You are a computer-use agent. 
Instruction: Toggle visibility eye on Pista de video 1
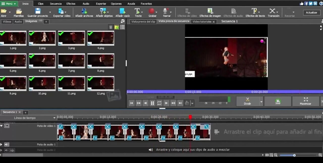pyautogui.click(x=7, y=126)
